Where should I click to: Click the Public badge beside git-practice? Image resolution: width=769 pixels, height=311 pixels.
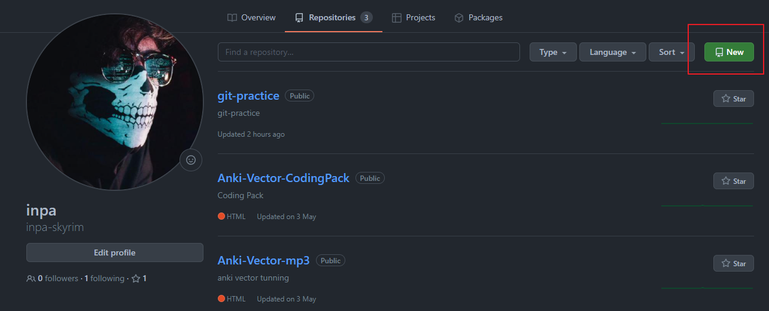[299, 96]
